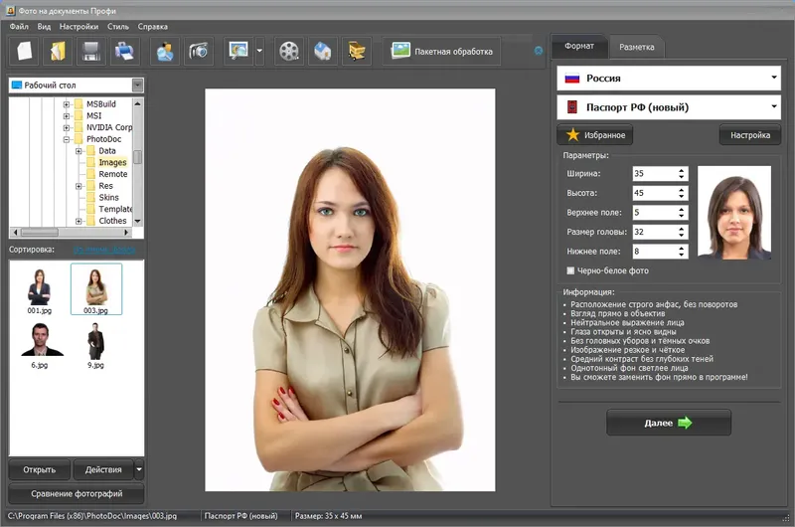Switch to the Разметка tab
This screenshot has height=527, width=795.
(636, 47)
